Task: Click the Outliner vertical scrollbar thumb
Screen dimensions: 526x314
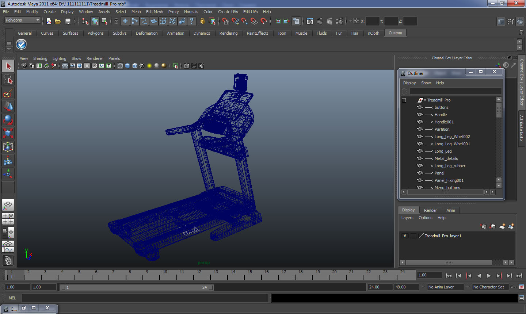Action: pyautogui.click(x=499, y=110)
